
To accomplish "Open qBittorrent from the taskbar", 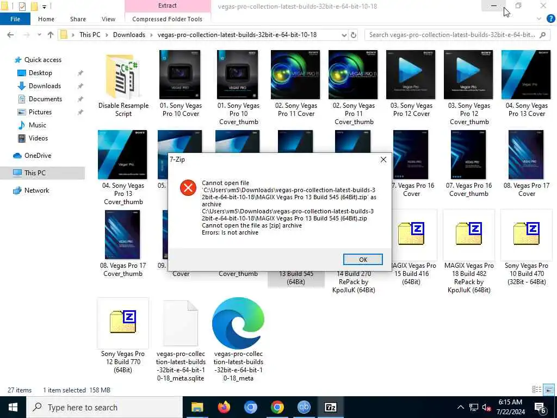I will 304,407.
